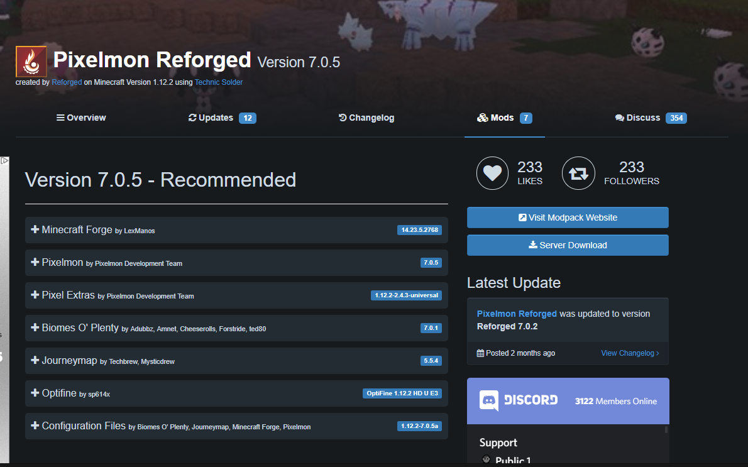The width and height of the screenshot is (748, 467).
Task: Expand the Pixelmon mod entry
Action: 236,263
